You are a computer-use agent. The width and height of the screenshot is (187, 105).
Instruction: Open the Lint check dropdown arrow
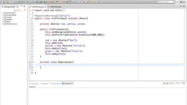coord(27,2)
